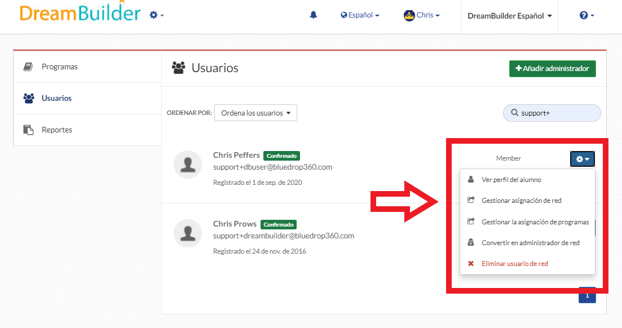The width and height of the screenshot is (622, 328).
Task: Open the help question mark menu
Action: (x=586, y=15)
